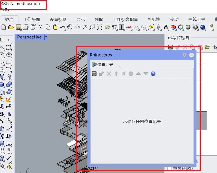Open a file with folder icon
217x173 pixels.
point(11,27)
